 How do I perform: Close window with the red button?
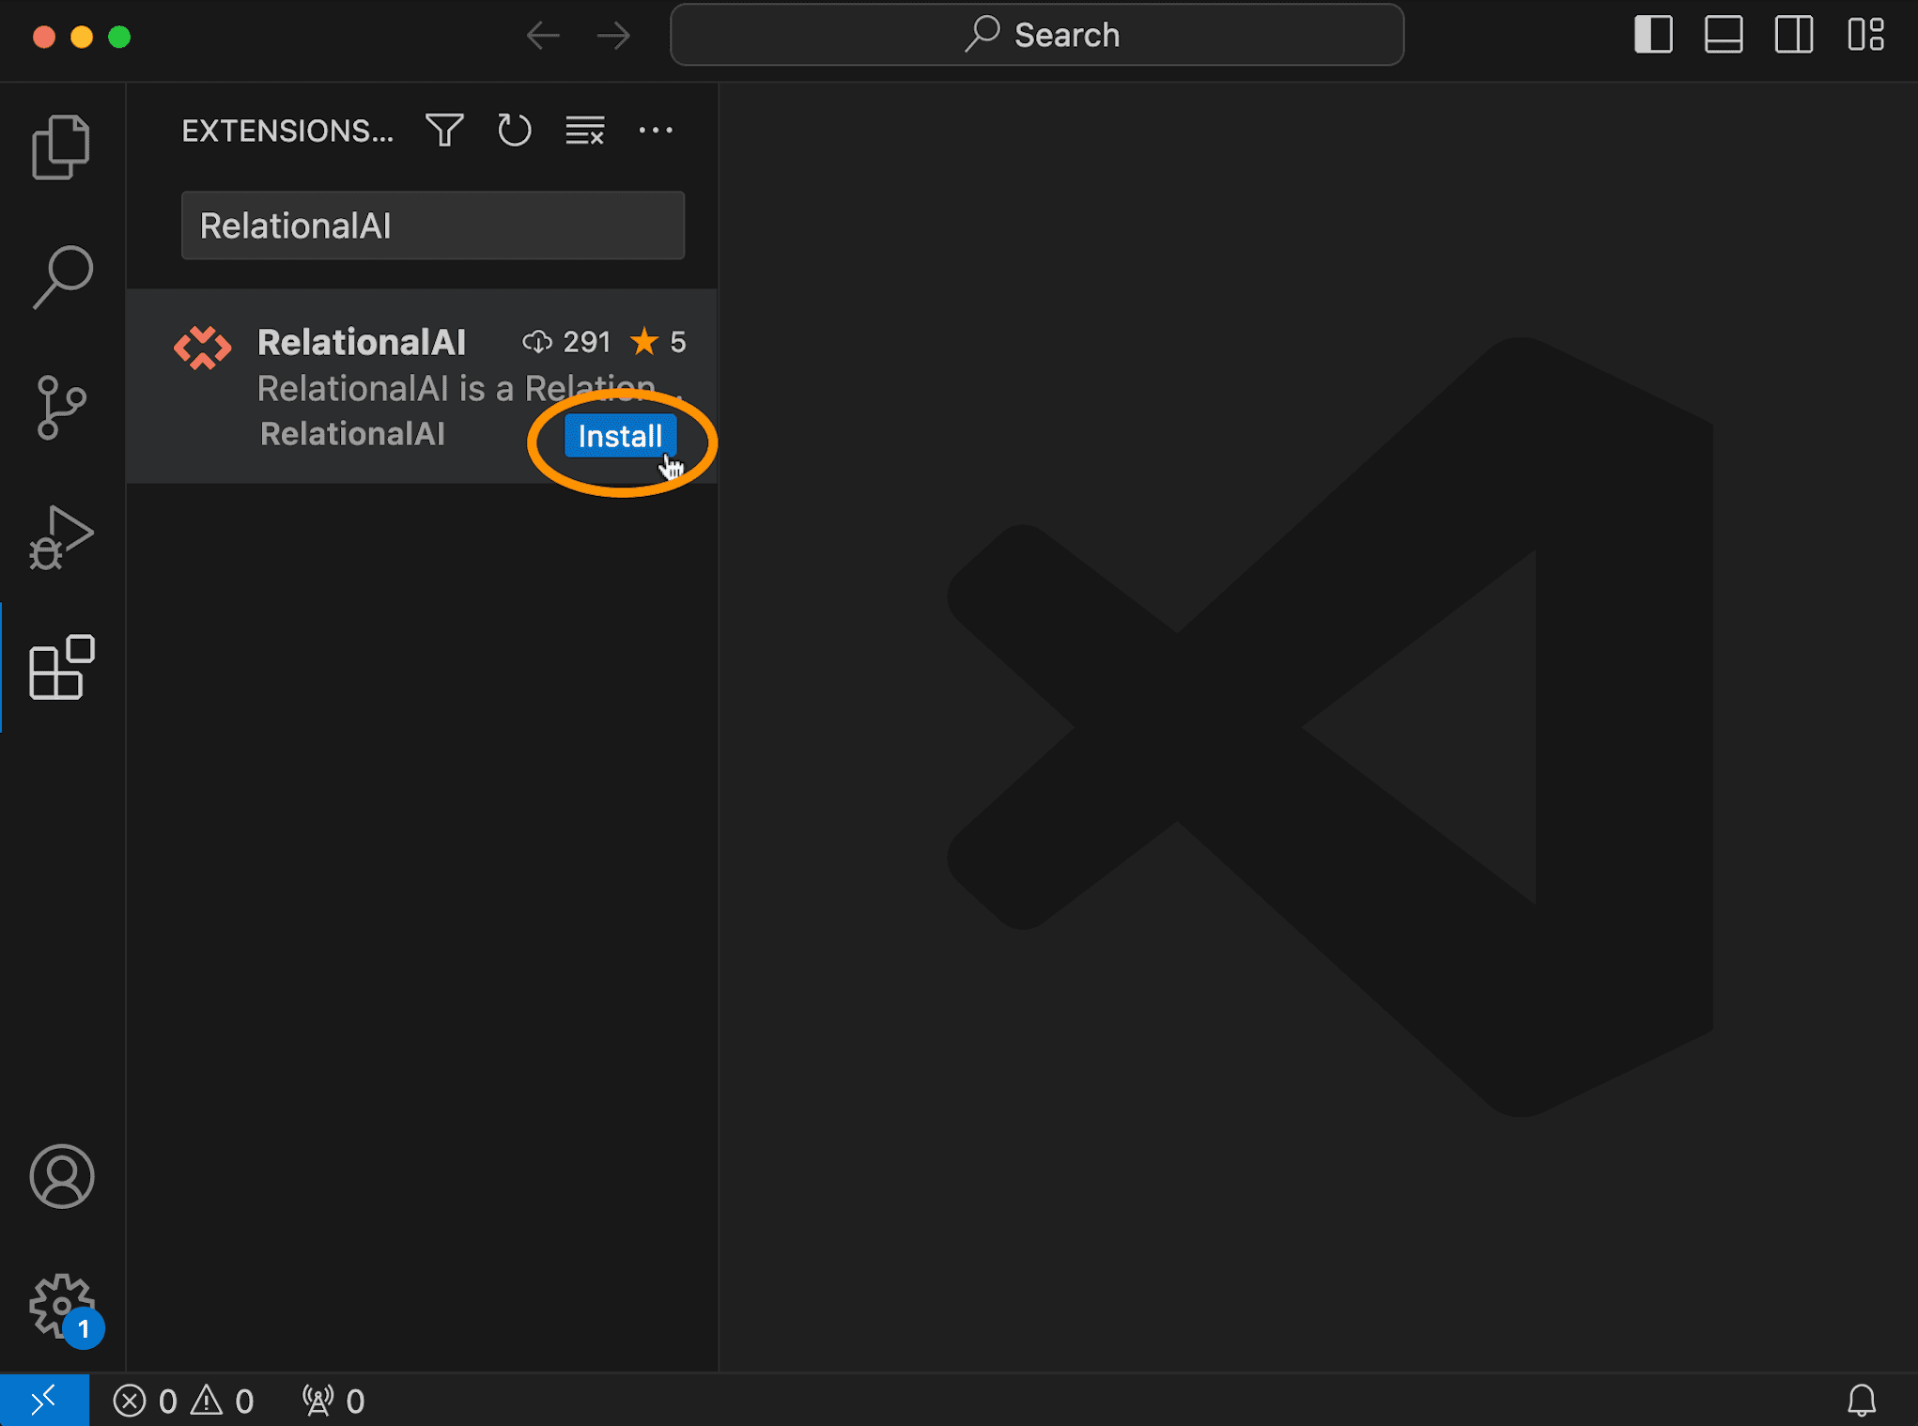43,37
